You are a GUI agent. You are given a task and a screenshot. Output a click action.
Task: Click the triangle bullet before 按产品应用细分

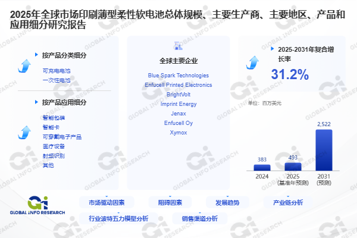[36, 102]
